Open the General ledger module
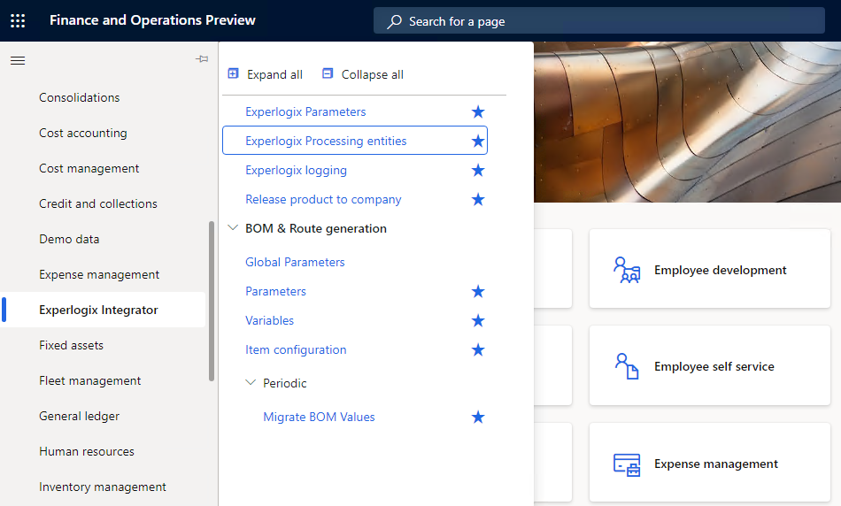This screenshot has width=841, height=506. click(80, 416)
